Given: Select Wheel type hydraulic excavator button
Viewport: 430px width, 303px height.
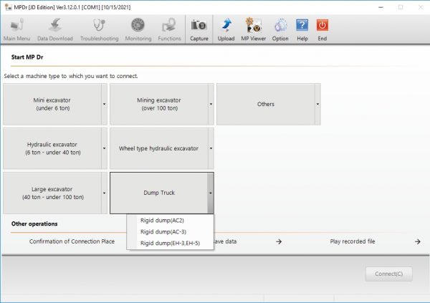Looking at the screenshot, I should pyautogui.click(x=159, y=148).
